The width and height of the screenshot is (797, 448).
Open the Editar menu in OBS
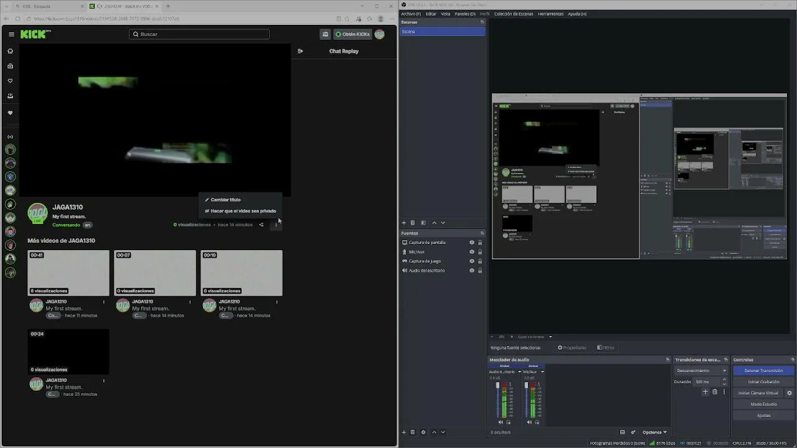pyautogui.click(x=431, y=14)
